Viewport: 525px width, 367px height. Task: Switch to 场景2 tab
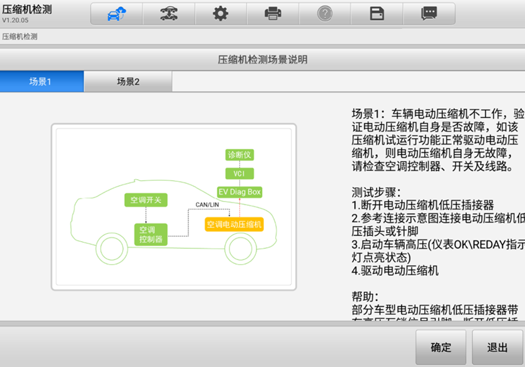128,82
